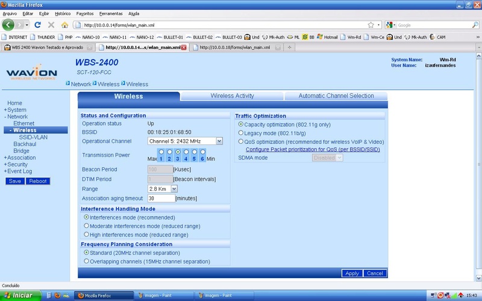Expand the Security tree node

point(5,164)
